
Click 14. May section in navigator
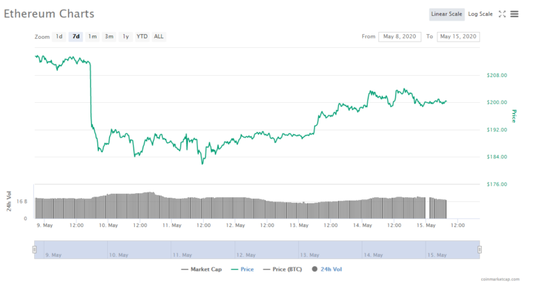(394, 250)
